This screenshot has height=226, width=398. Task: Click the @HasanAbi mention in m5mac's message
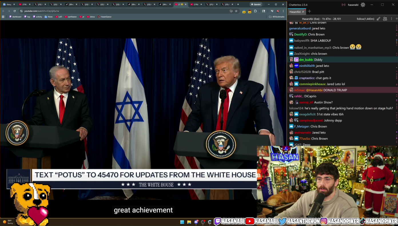(x=314, y=90)
